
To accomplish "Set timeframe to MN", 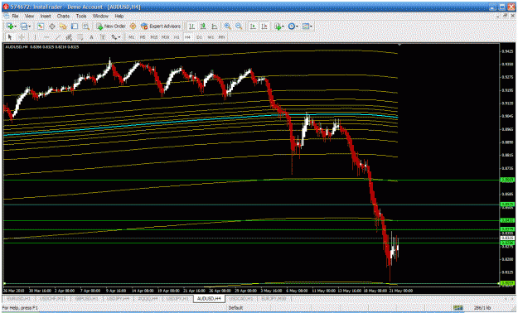I will pyautogui.click(x=221, y=37).
